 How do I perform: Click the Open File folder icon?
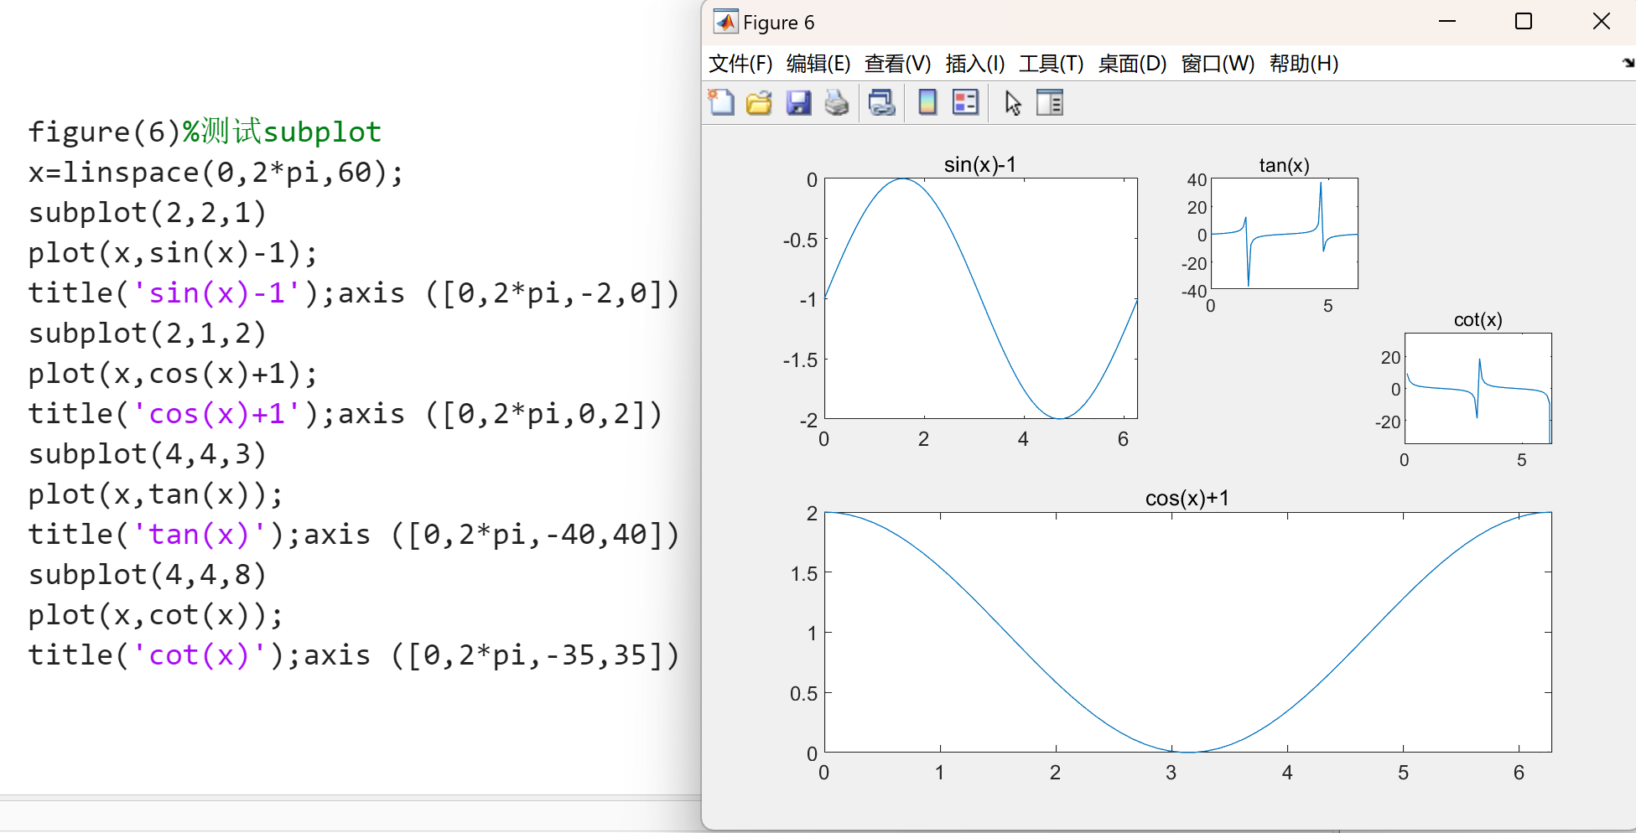(x=759, y=102)
